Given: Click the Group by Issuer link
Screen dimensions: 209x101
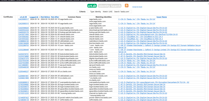Looking at the screenshot, I should [x=137, y=7].
